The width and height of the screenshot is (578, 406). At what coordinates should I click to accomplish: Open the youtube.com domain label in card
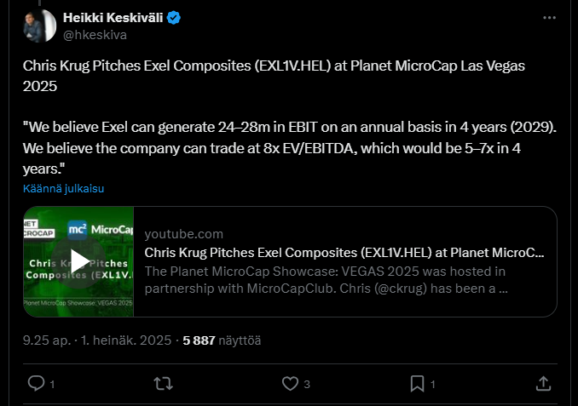(x=184, y=234)
